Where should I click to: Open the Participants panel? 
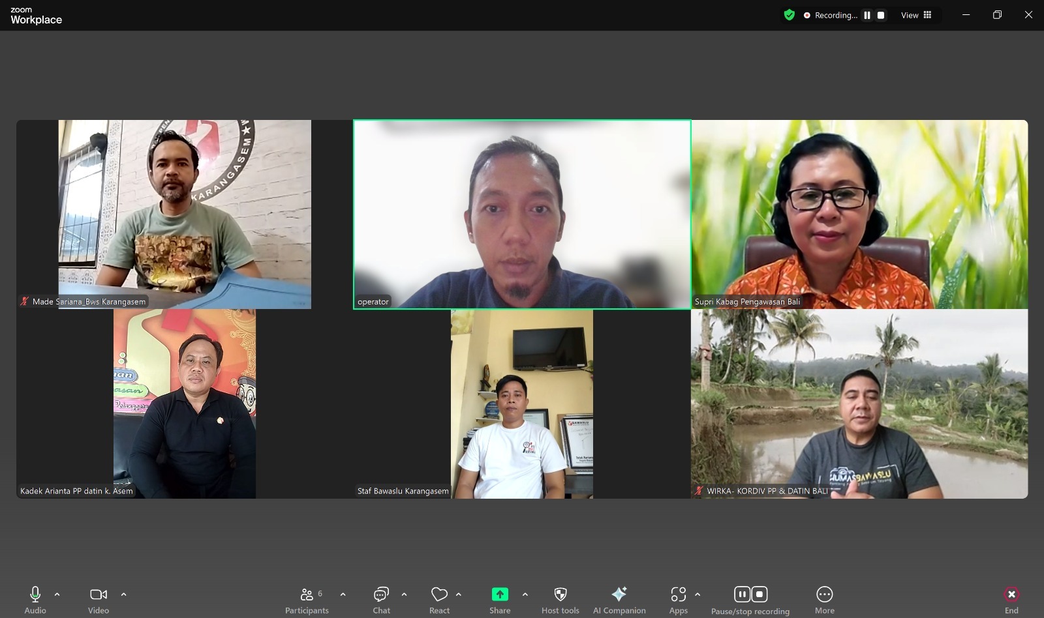coord(307,600)
